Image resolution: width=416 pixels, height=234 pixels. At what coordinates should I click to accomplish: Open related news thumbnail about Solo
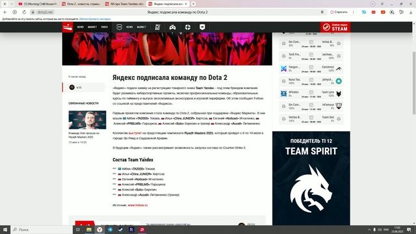pos(87,120)
